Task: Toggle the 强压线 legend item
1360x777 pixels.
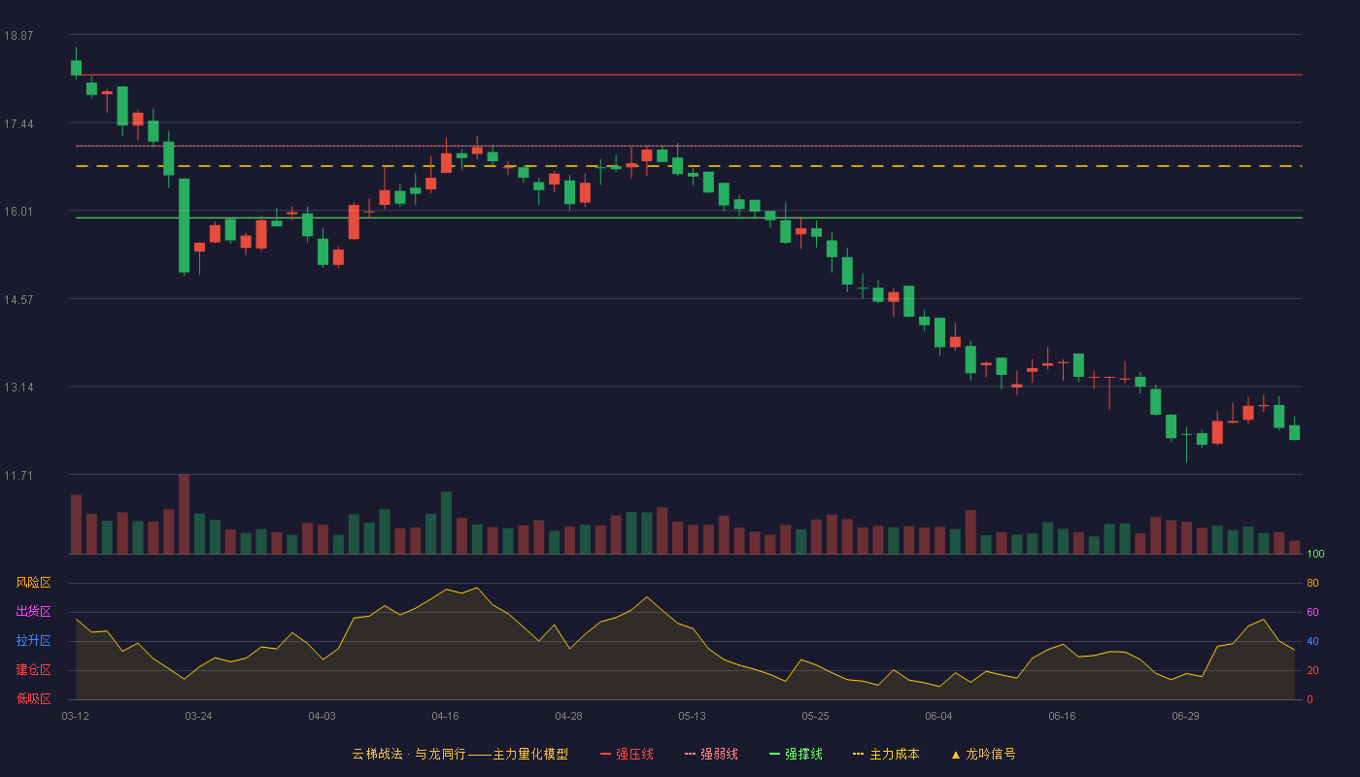Action: tap(627, 754)
